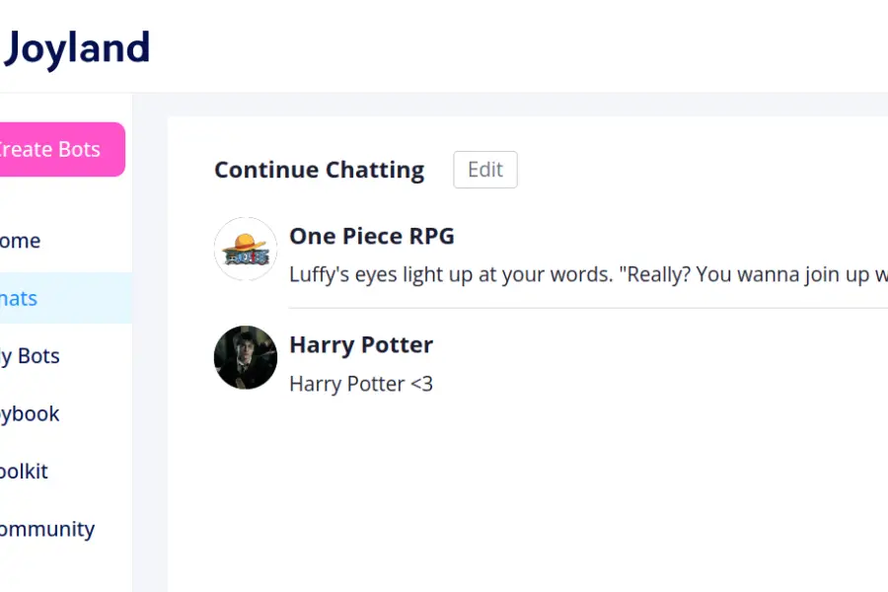Image resolution: width=888 pixels, height=592 pixels.
Task: Open My Bots from the sidebar
Action: tap(30, 356)
